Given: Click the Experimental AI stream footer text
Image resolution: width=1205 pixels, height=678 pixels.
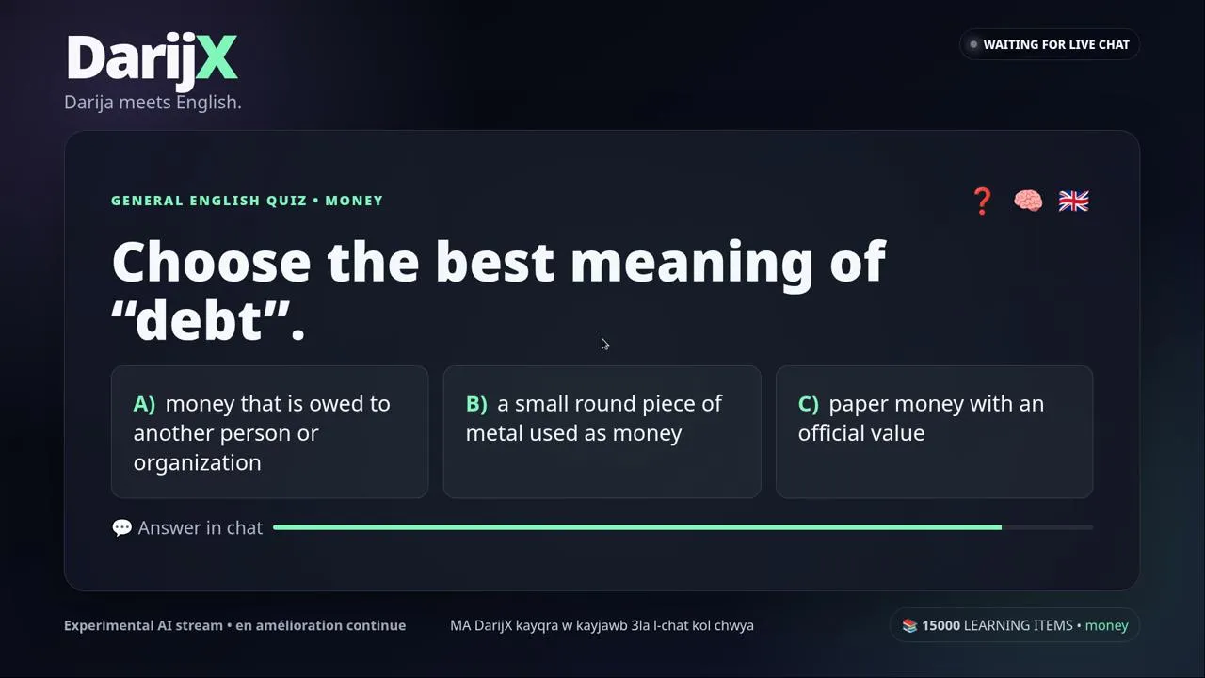Looking at the screenshot, I should (235, 625).
